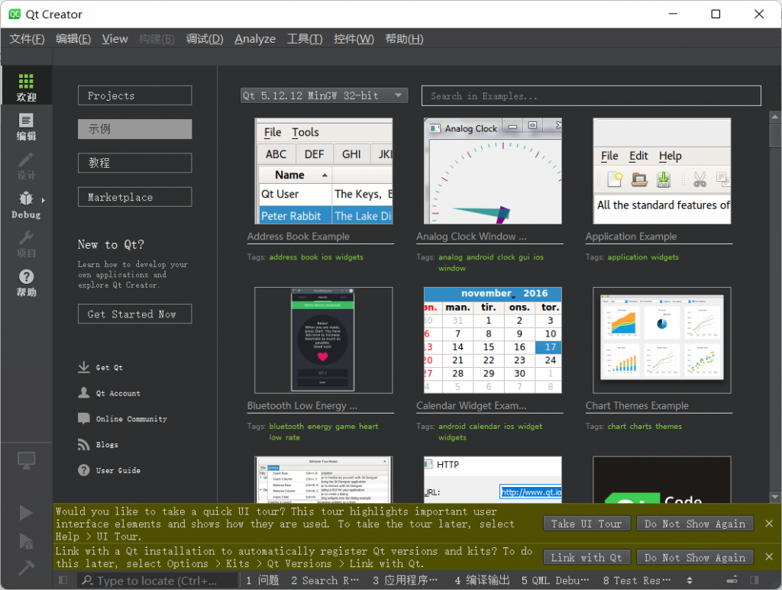Open the HTTP example thumbnail
Viewport: 782px width, 590px height.
click(x=493, y=479)
